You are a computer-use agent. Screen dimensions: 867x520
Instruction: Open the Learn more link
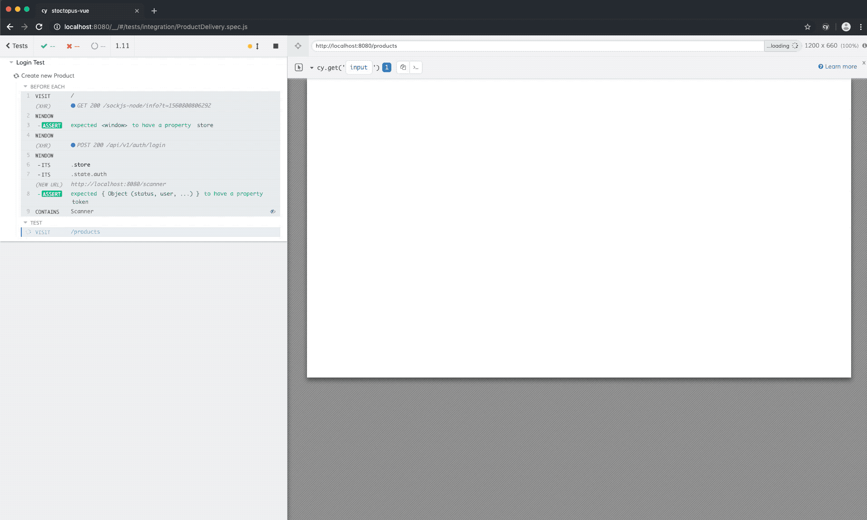838,67
